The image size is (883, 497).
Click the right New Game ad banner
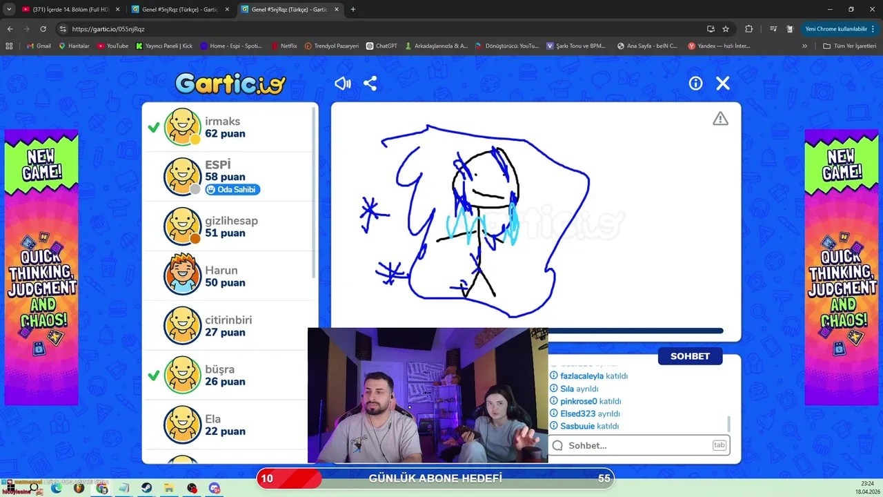[x=842, y=267]
